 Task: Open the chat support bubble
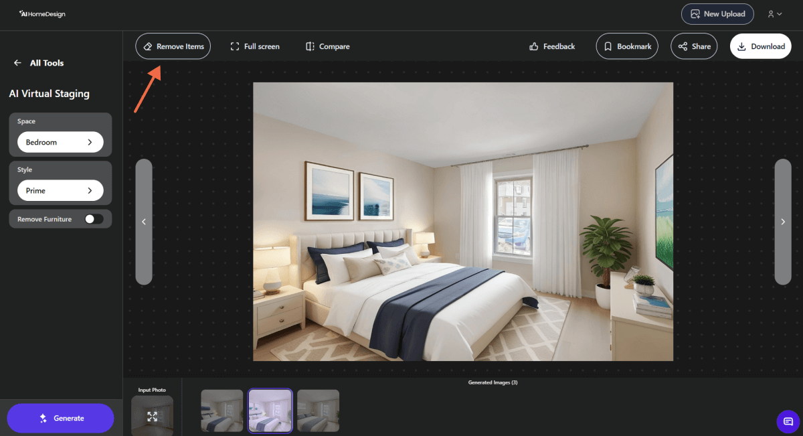pos(788,422)
